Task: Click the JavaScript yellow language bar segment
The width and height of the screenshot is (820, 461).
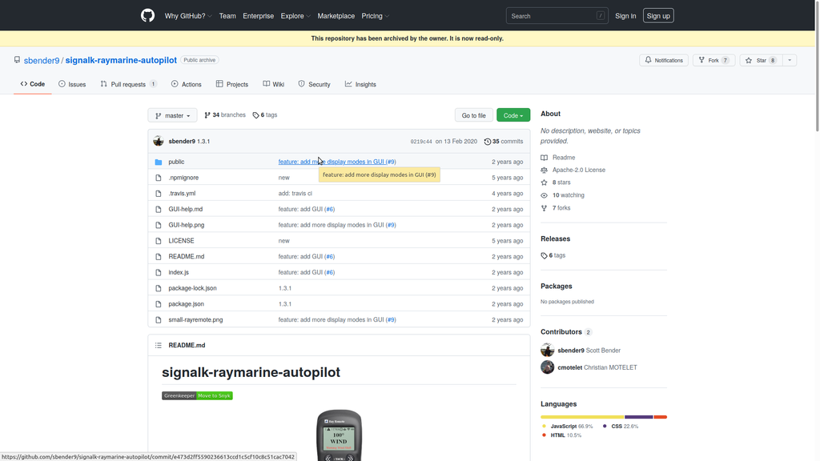Action: 583,417
